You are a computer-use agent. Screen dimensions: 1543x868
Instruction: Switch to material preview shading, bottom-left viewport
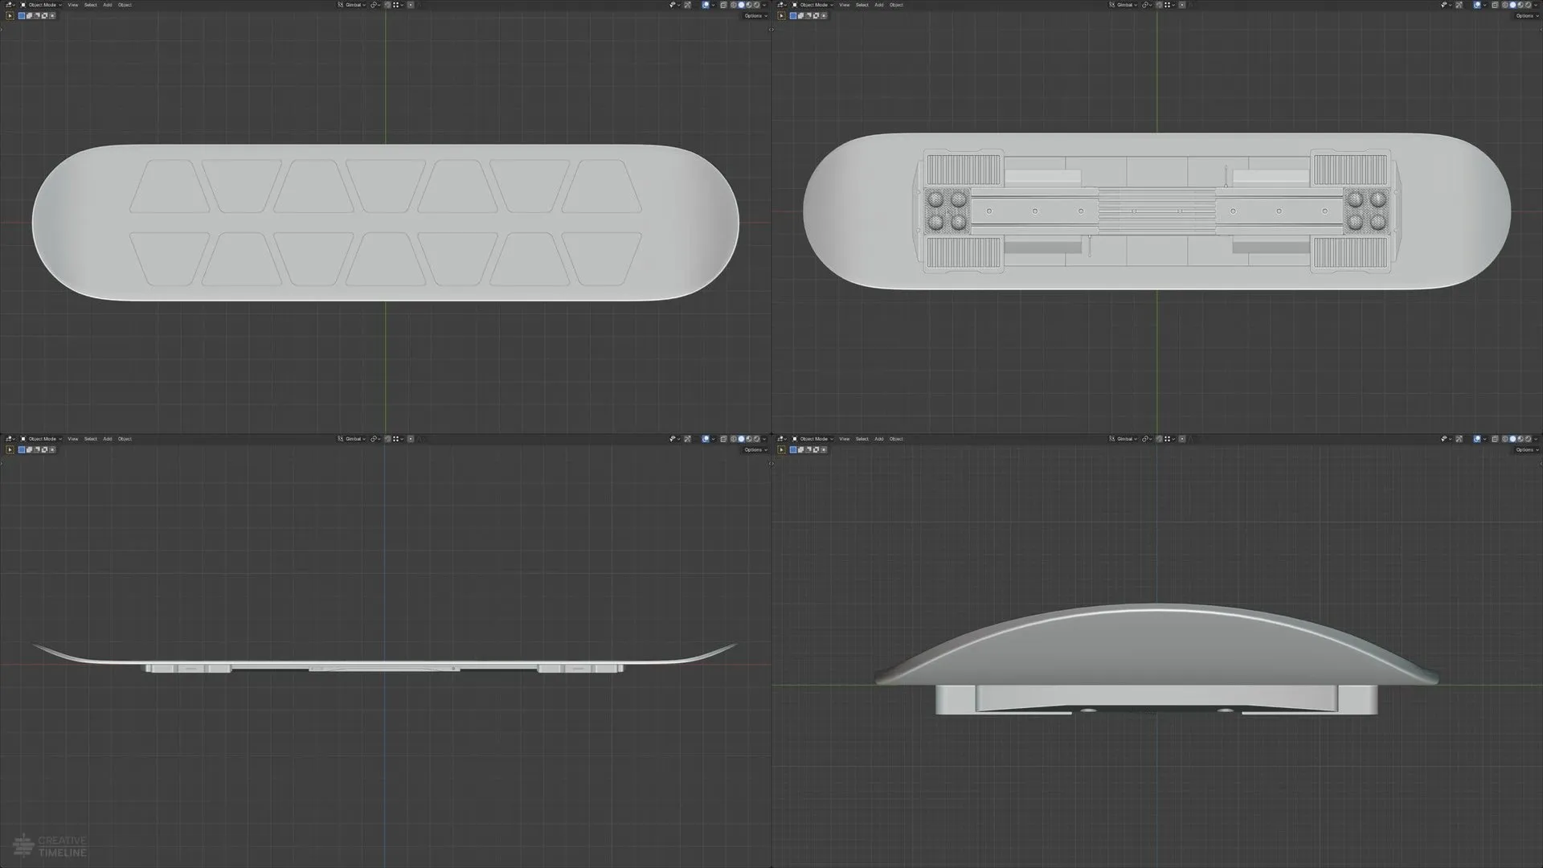(x=749, y=439)
